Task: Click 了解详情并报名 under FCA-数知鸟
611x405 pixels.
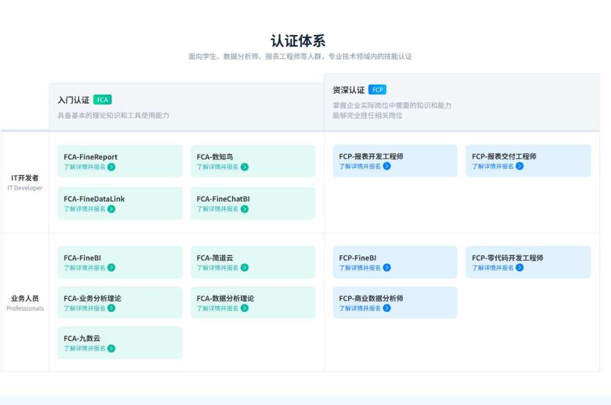Action: click(217, 167)
